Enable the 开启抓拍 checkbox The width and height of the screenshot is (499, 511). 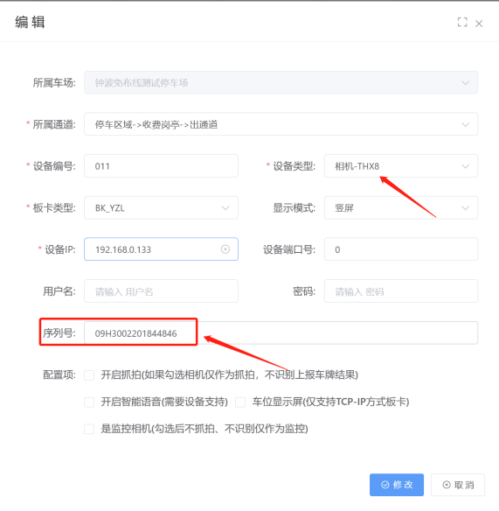click(x=89, y=375)
